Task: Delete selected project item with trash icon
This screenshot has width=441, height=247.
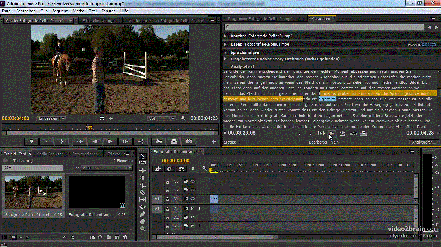Action: tap(125, 237)
